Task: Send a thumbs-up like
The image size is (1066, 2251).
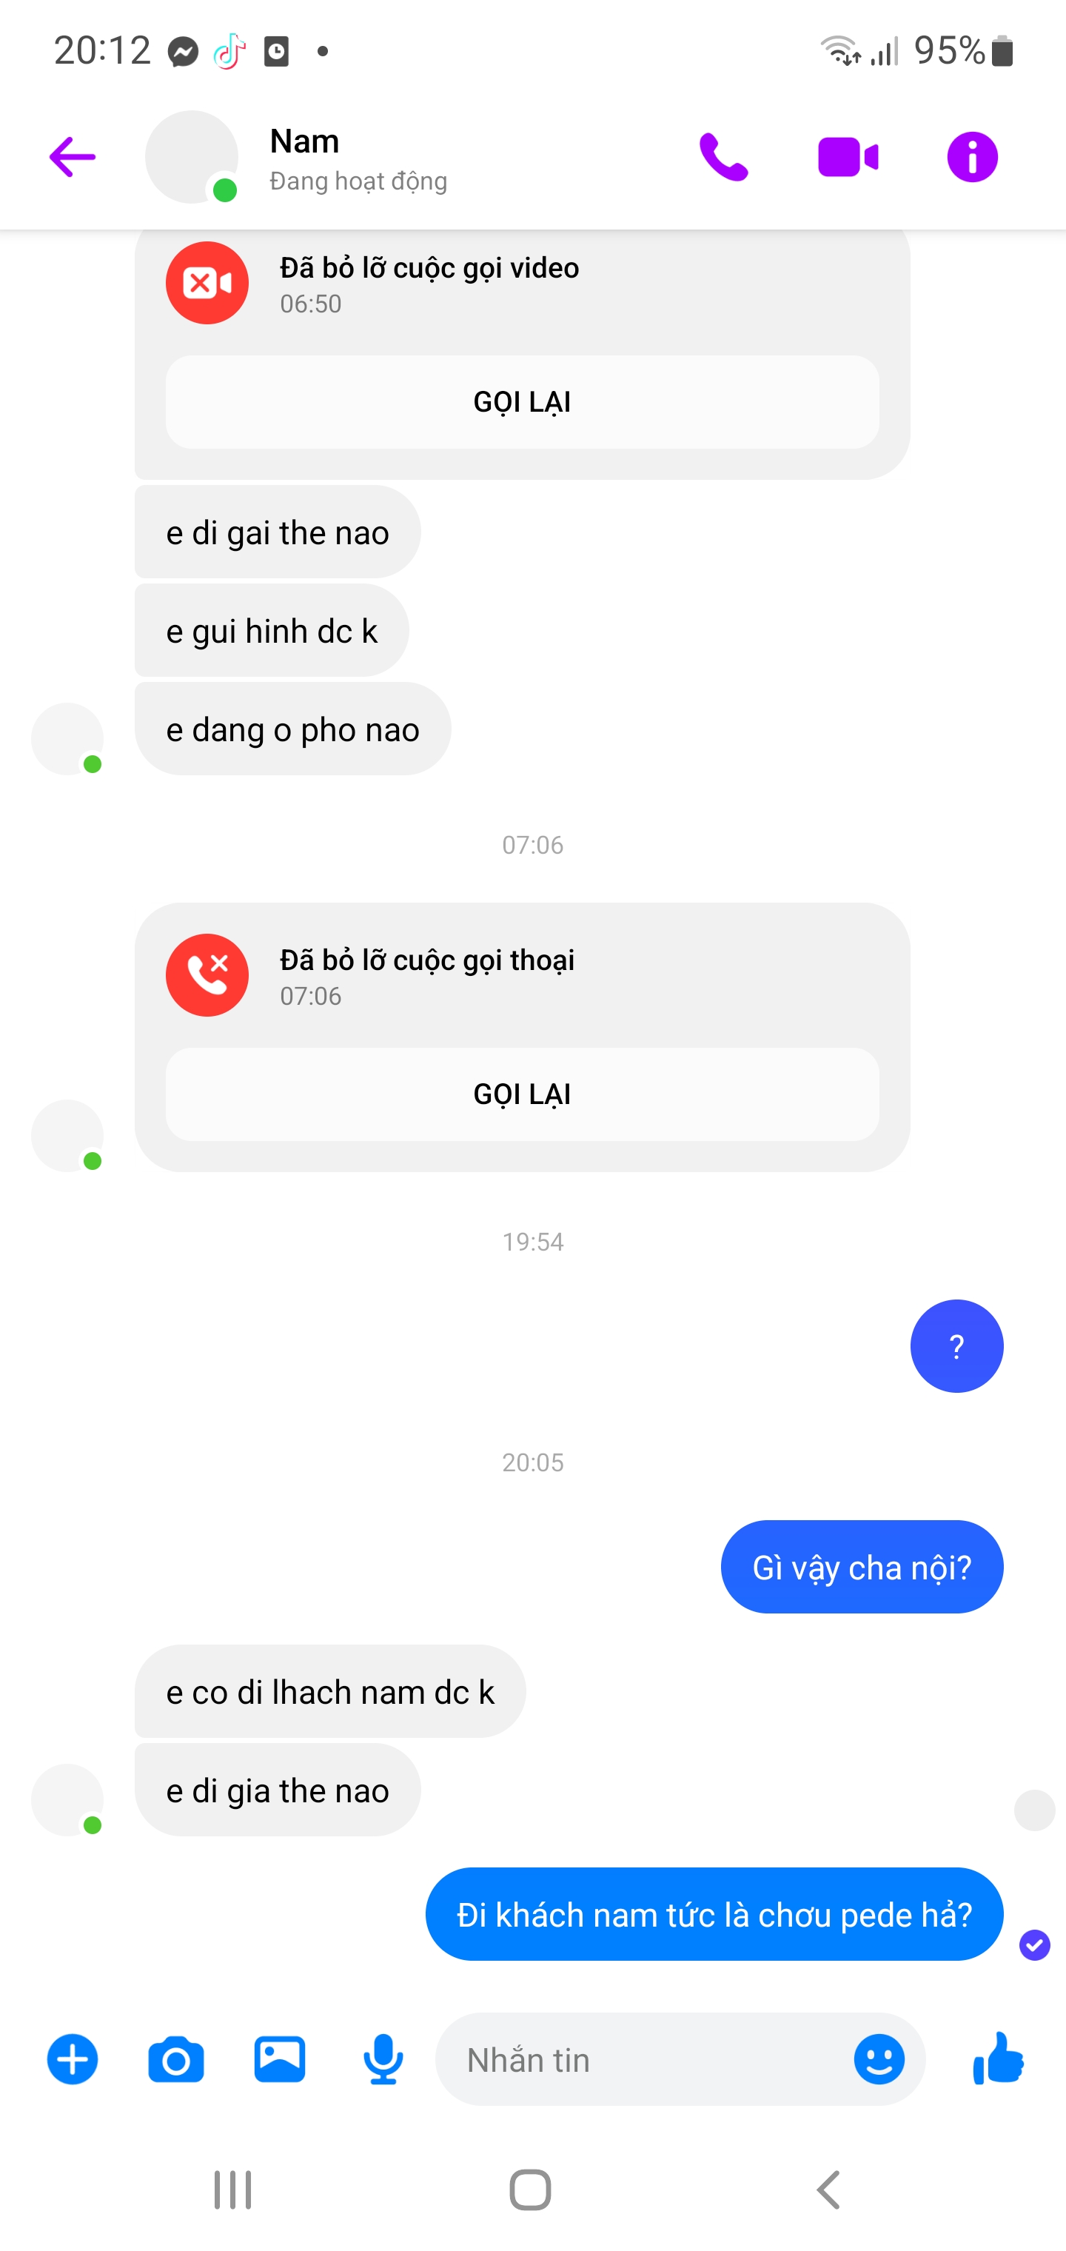Action: [998, 2058]
